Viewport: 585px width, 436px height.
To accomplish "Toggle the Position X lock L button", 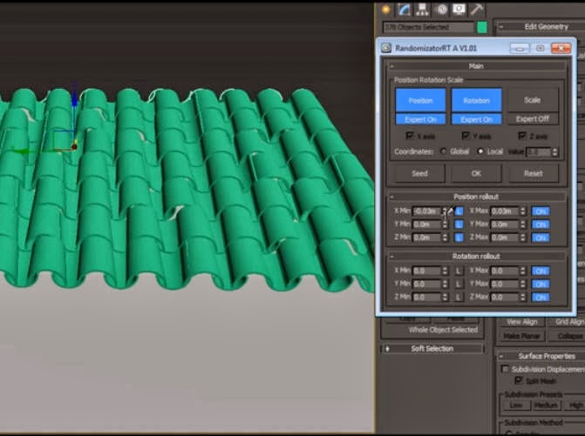I will [x=459, y=211].
